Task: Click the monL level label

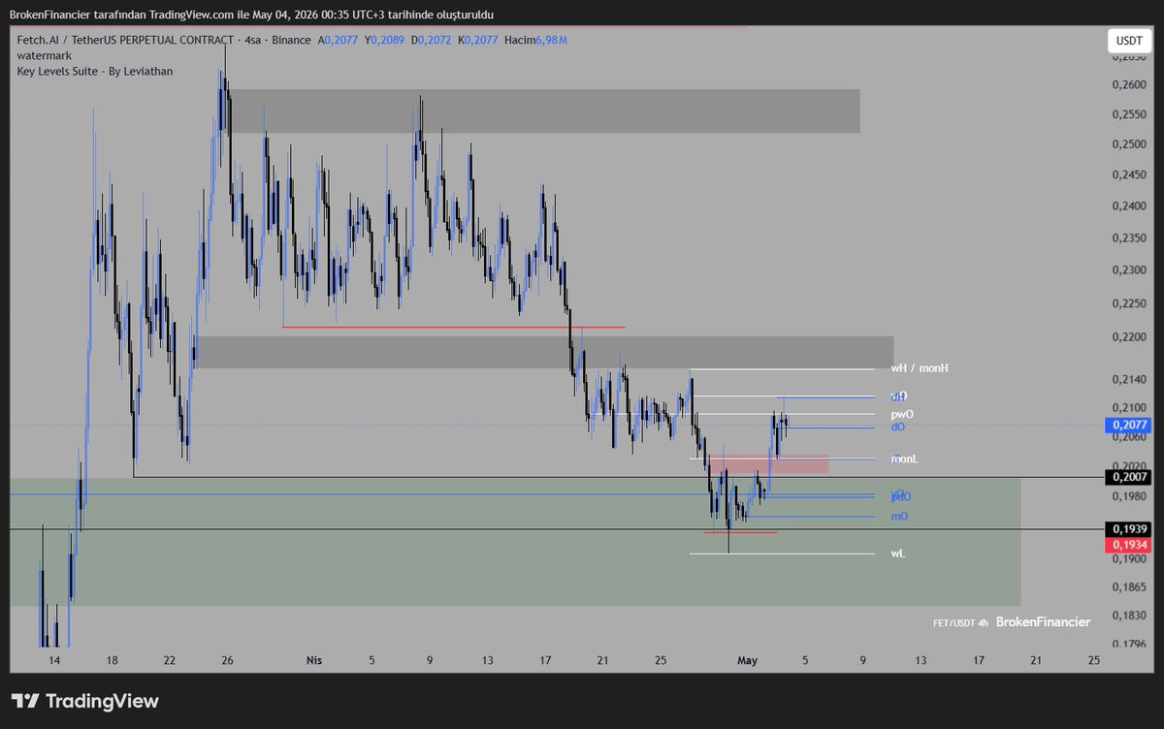Action: tap(904, 459)
